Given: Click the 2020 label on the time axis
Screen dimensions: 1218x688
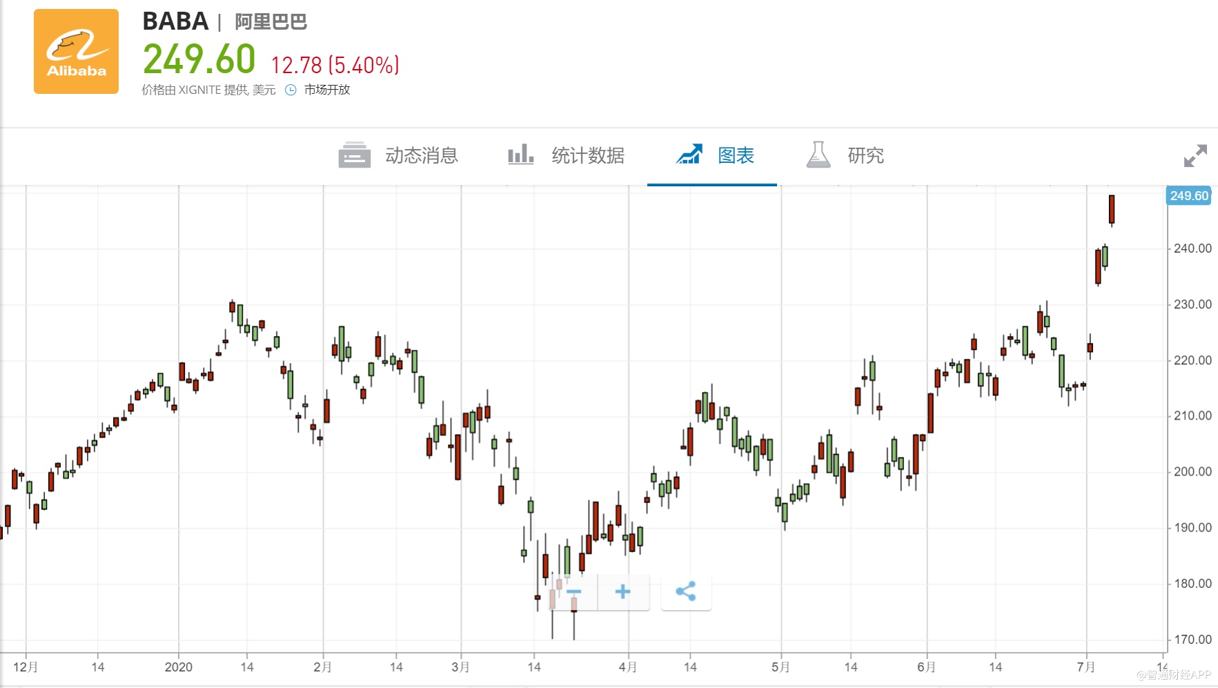Looking at the screenshot, I should pyautogui.click(x=178, y=667).
